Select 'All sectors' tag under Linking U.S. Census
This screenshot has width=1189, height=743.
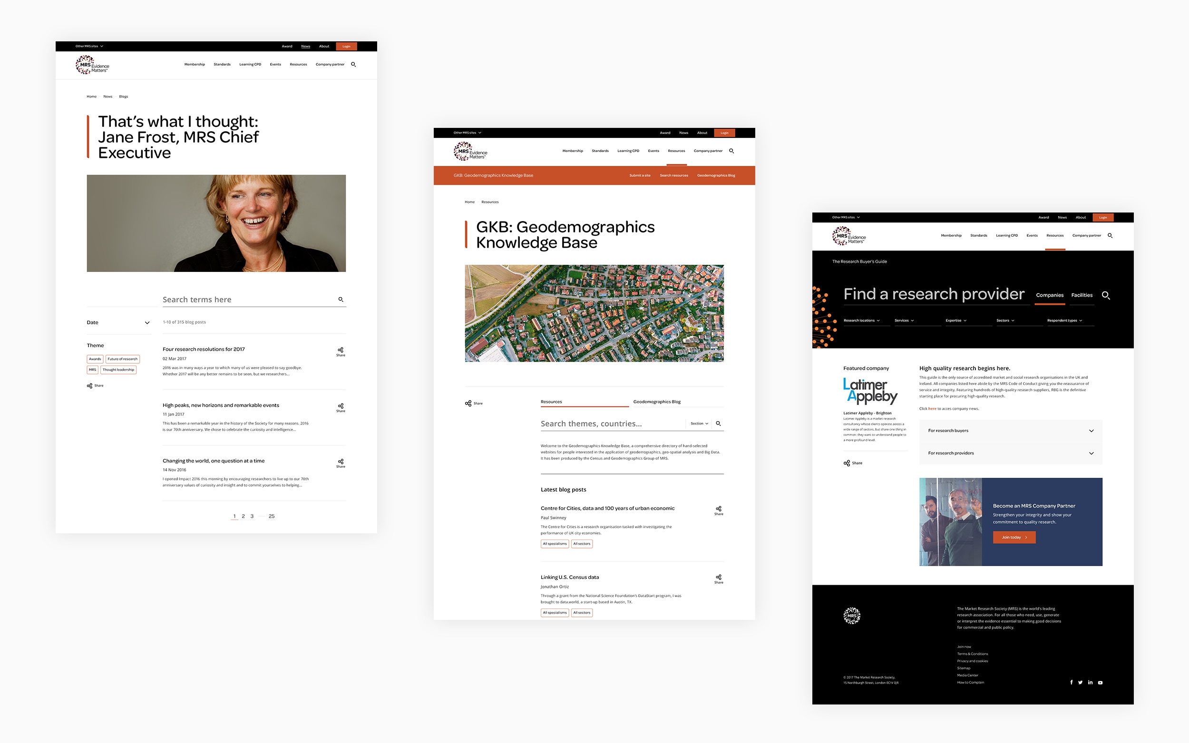click(582, 613)
